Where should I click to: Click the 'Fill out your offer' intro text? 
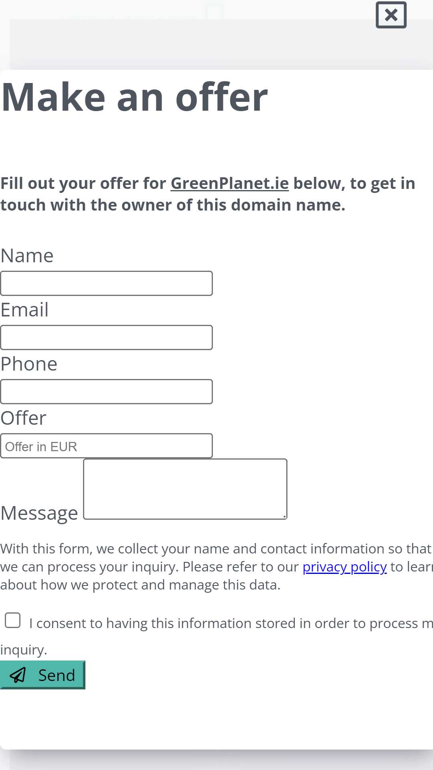(208, 194)
